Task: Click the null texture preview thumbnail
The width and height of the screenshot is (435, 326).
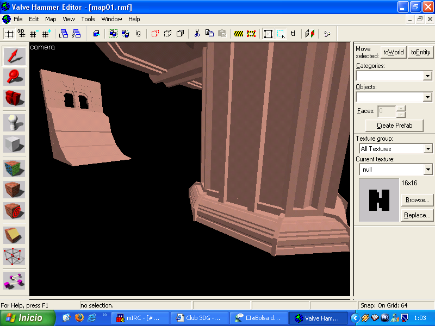Action: 379,200
